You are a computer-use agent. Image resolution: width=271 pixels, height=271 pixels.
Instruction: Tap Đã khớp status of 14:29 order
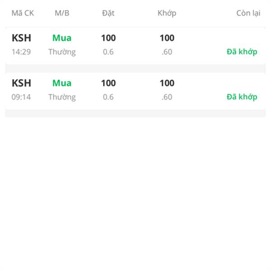tap(242, 52)
